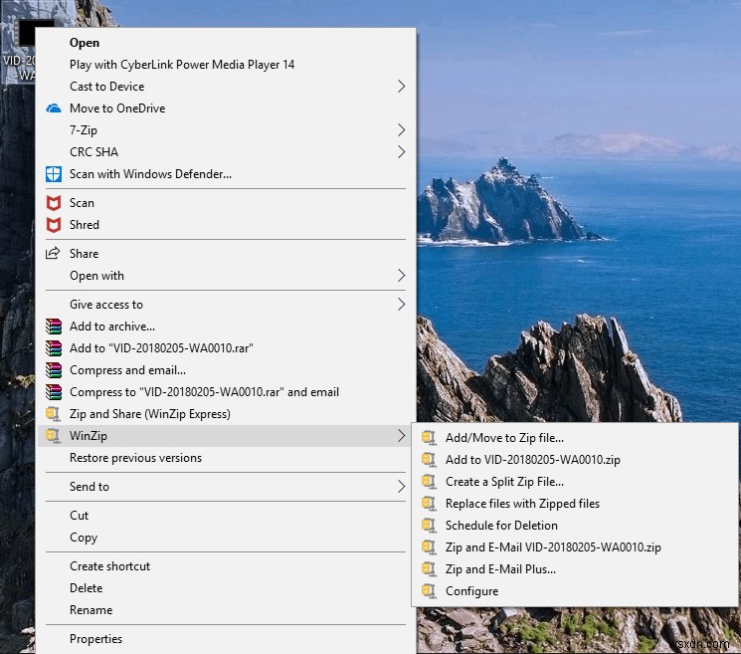This screenshot has width=741, height=654.
Task: Expand the Give access to submenu arrow
Action: coord(401,304)
